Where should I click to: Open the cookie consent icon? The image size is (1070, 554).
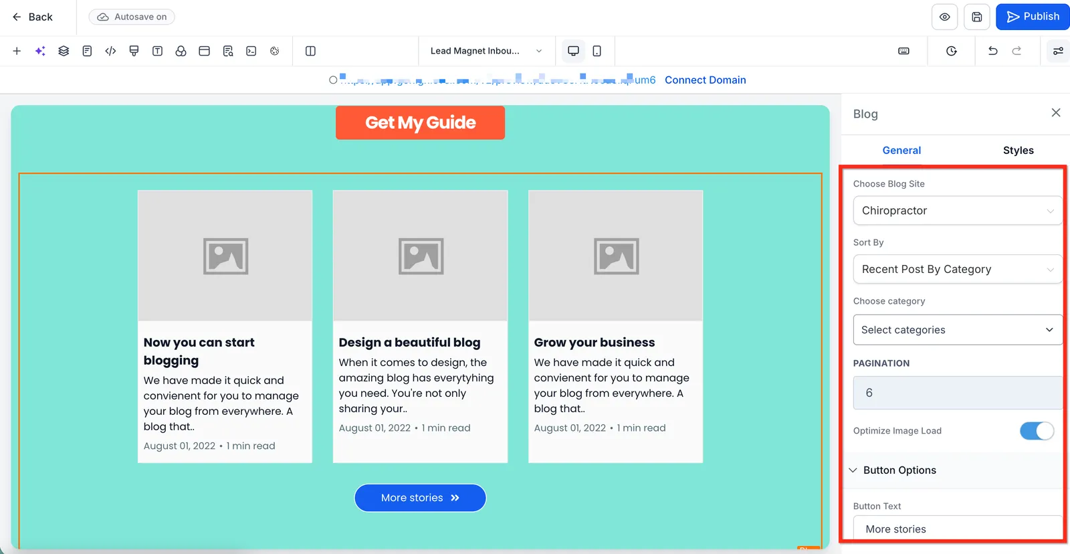coord(275,51)
